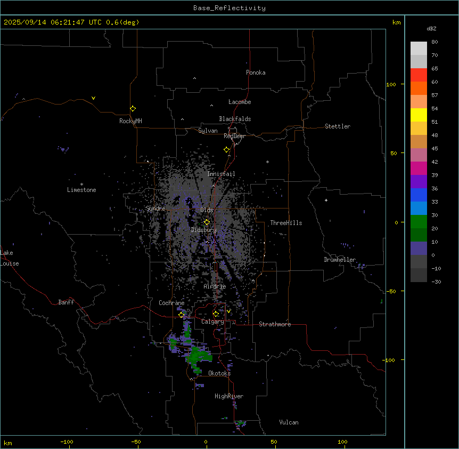Click the Airdrie city label

tap(215, 286)
